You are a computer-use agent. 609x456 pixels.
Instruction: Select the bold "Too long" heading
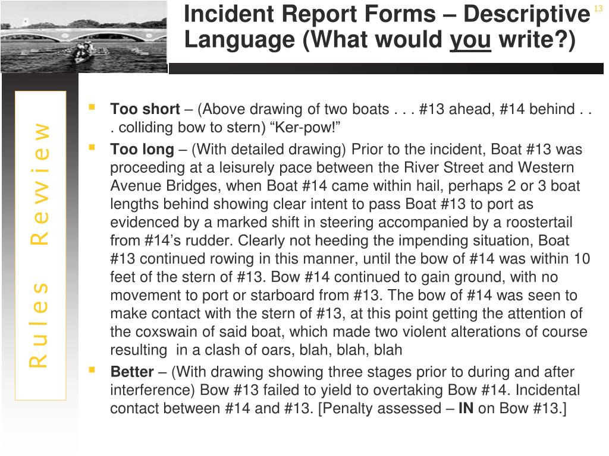pyautogui.click(x=142, y=150)
